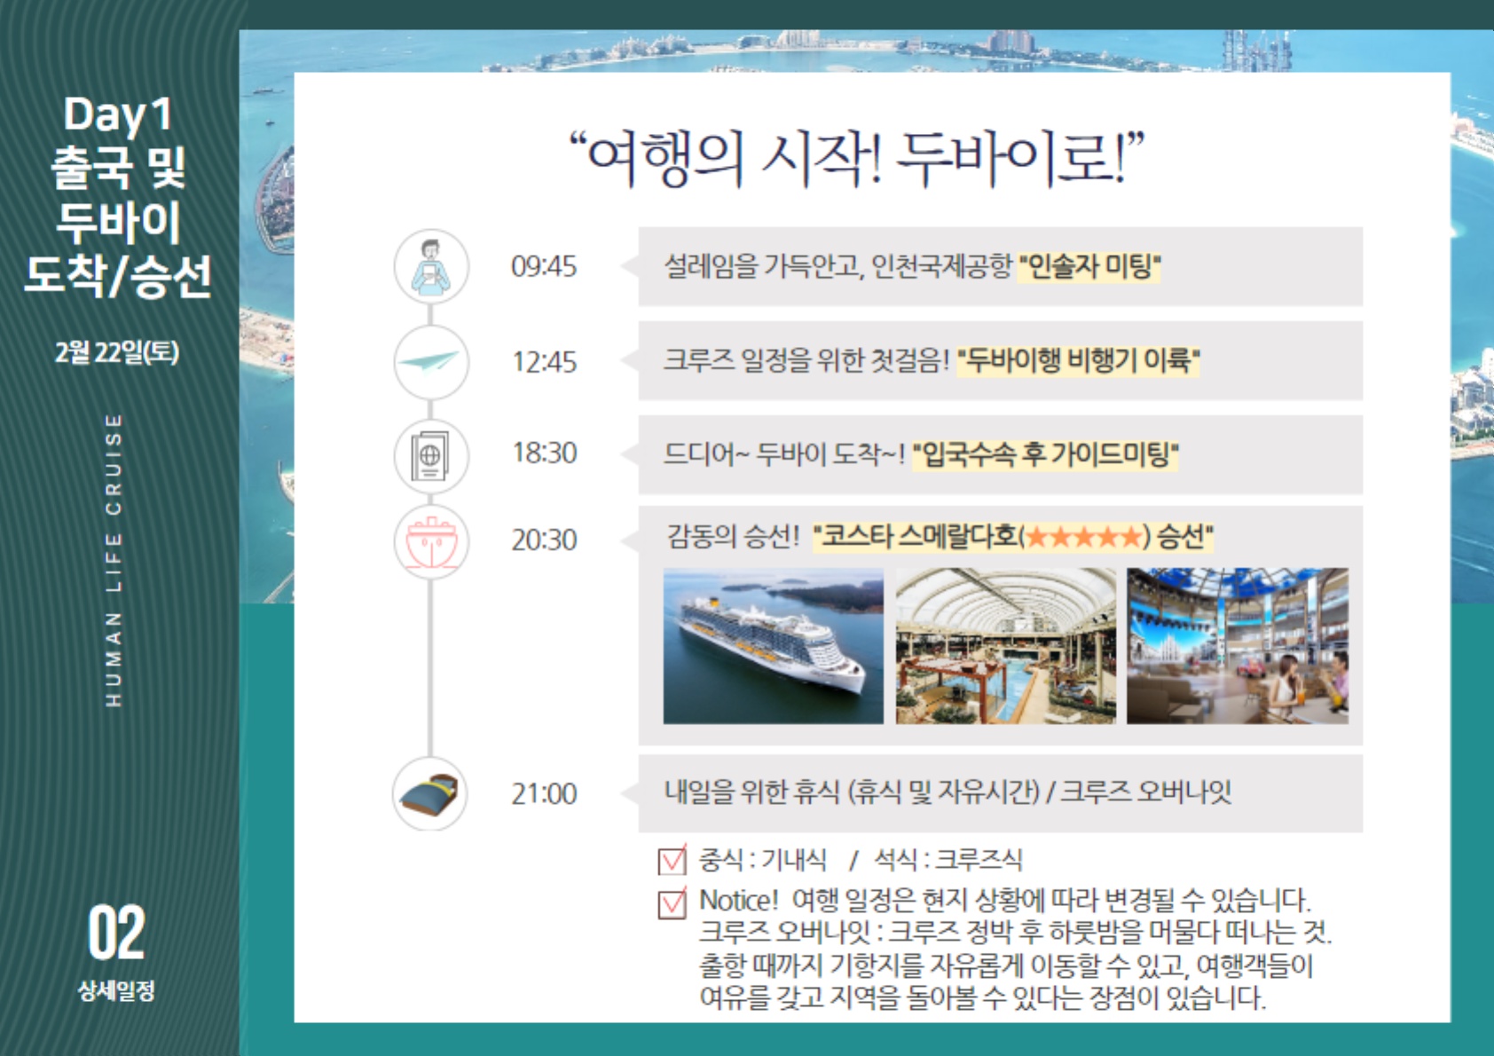Click the 석식 : 크루즈식 meal text
Image resolution: width=1494 pixels, height=1056 pixels.
click(x=948, y=859)
